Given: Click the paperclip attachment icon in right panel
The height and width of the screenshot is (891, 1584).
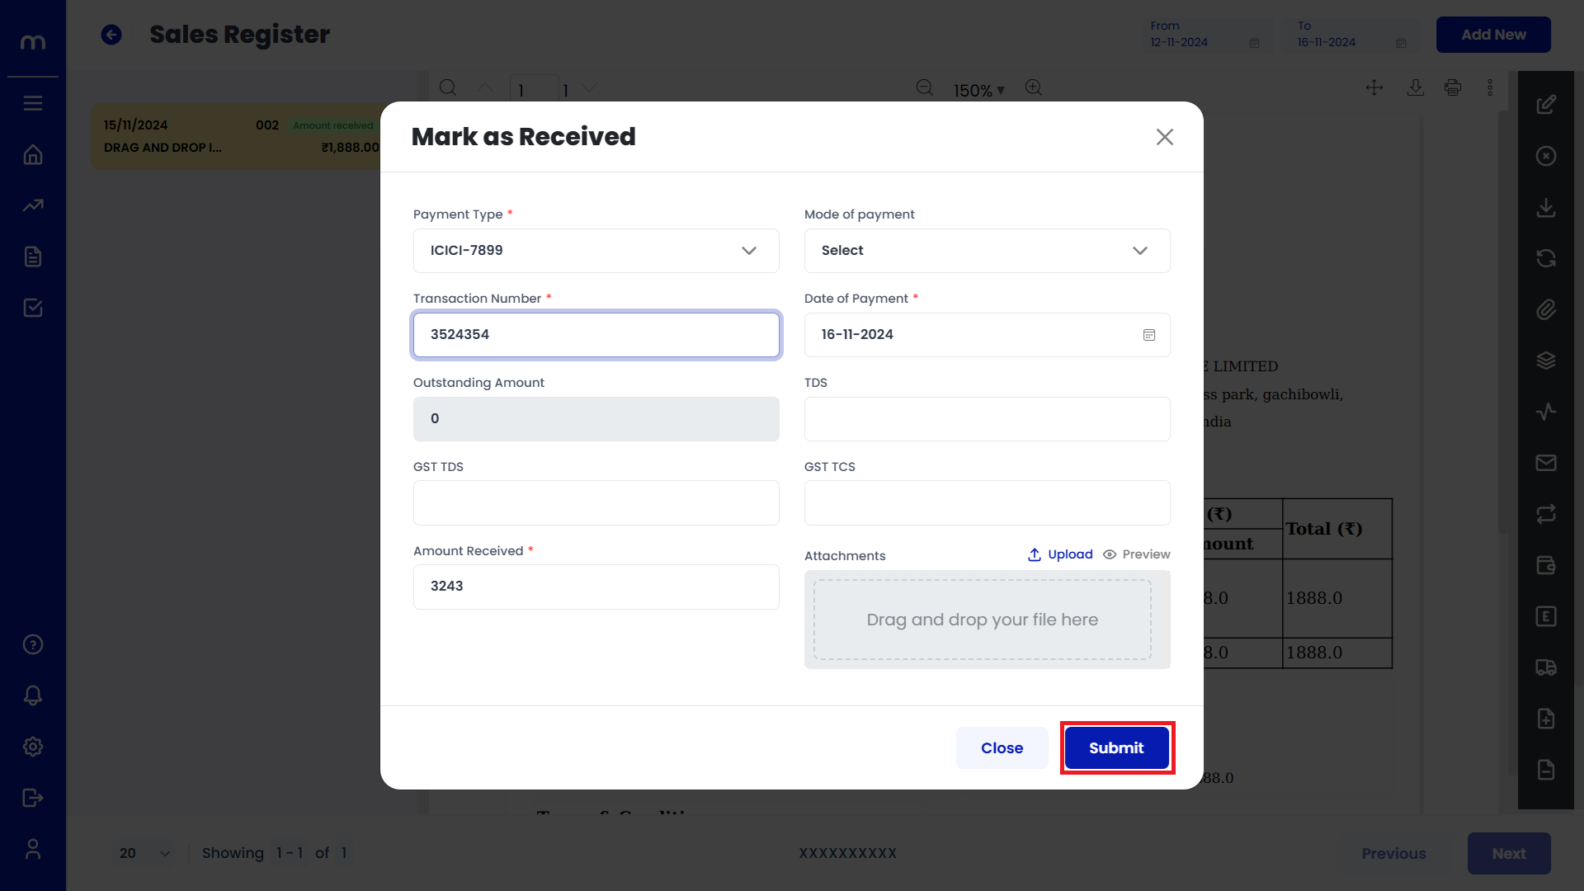Looking at the screenshot, I should 1546,309.
